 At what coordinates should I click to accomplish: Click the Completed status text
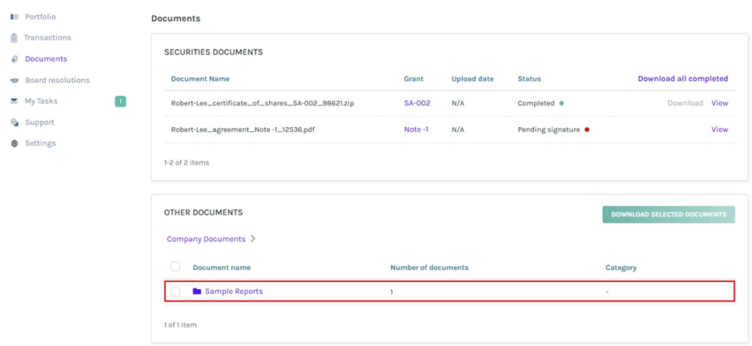pos(537,103)
